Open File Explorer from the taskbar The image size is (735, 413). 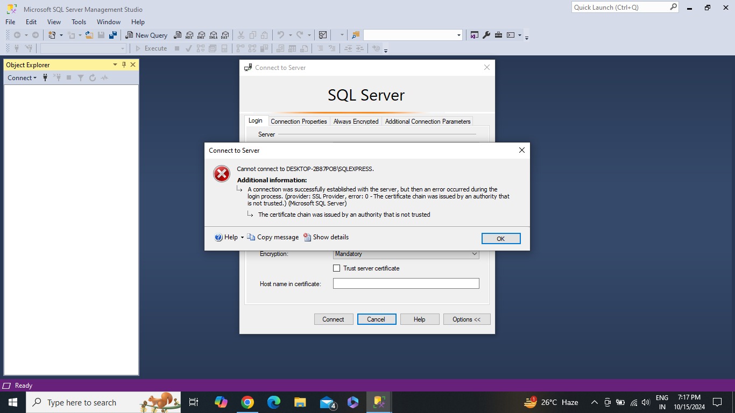click(300, 402)
